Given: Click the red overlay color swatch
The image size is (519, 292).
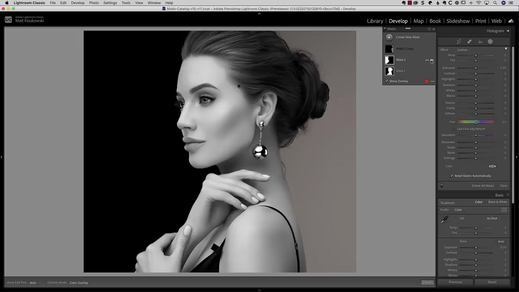Looking at the screenshot, I should coord(427,81).
